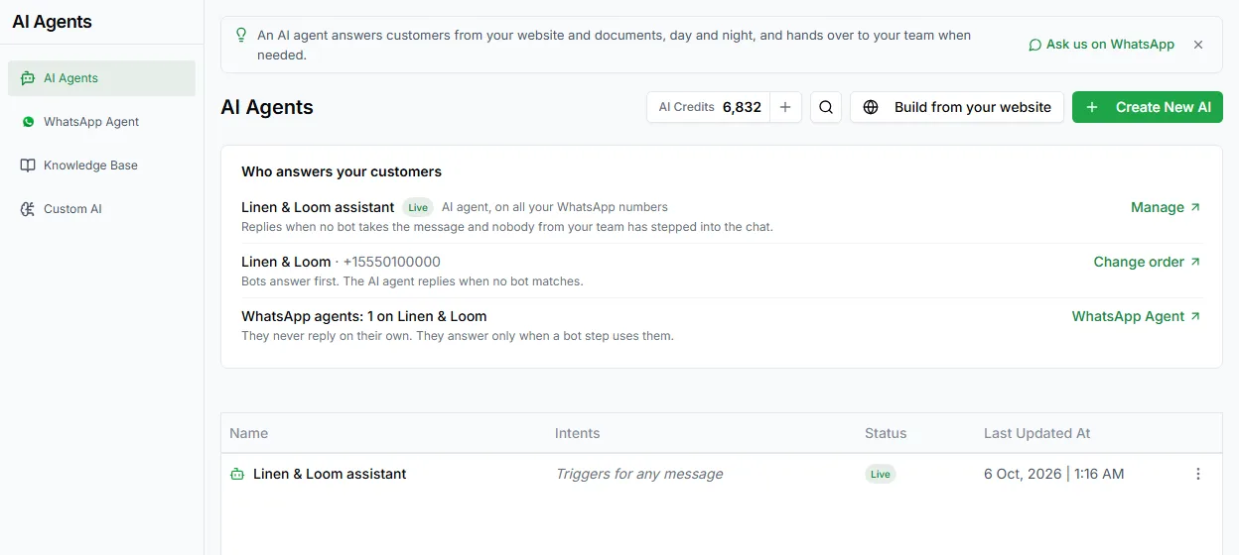
Task: Click Ask us on WhatsApp link
Action: 1101,45
